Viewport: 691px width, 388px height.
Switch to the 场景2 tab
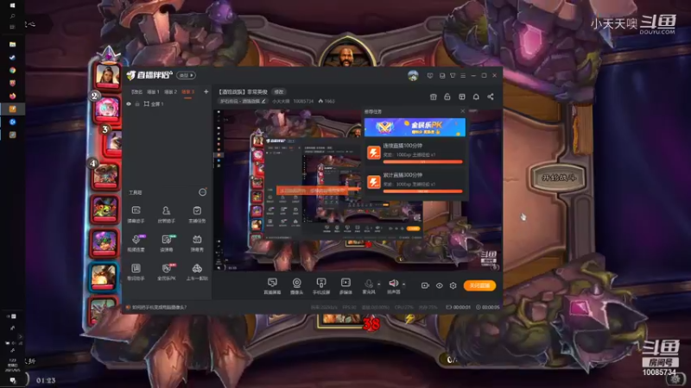coord(170,92)
